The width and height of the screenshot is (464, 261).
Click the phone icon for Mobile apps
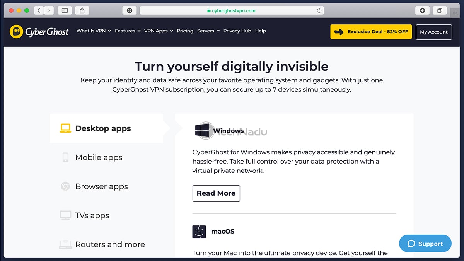click(x=65, y=157)
